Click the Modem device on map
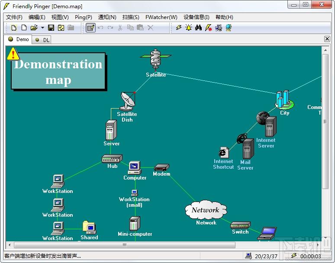Screen dimensions: 335x263 pyautogui.click(x=162, y=167)
